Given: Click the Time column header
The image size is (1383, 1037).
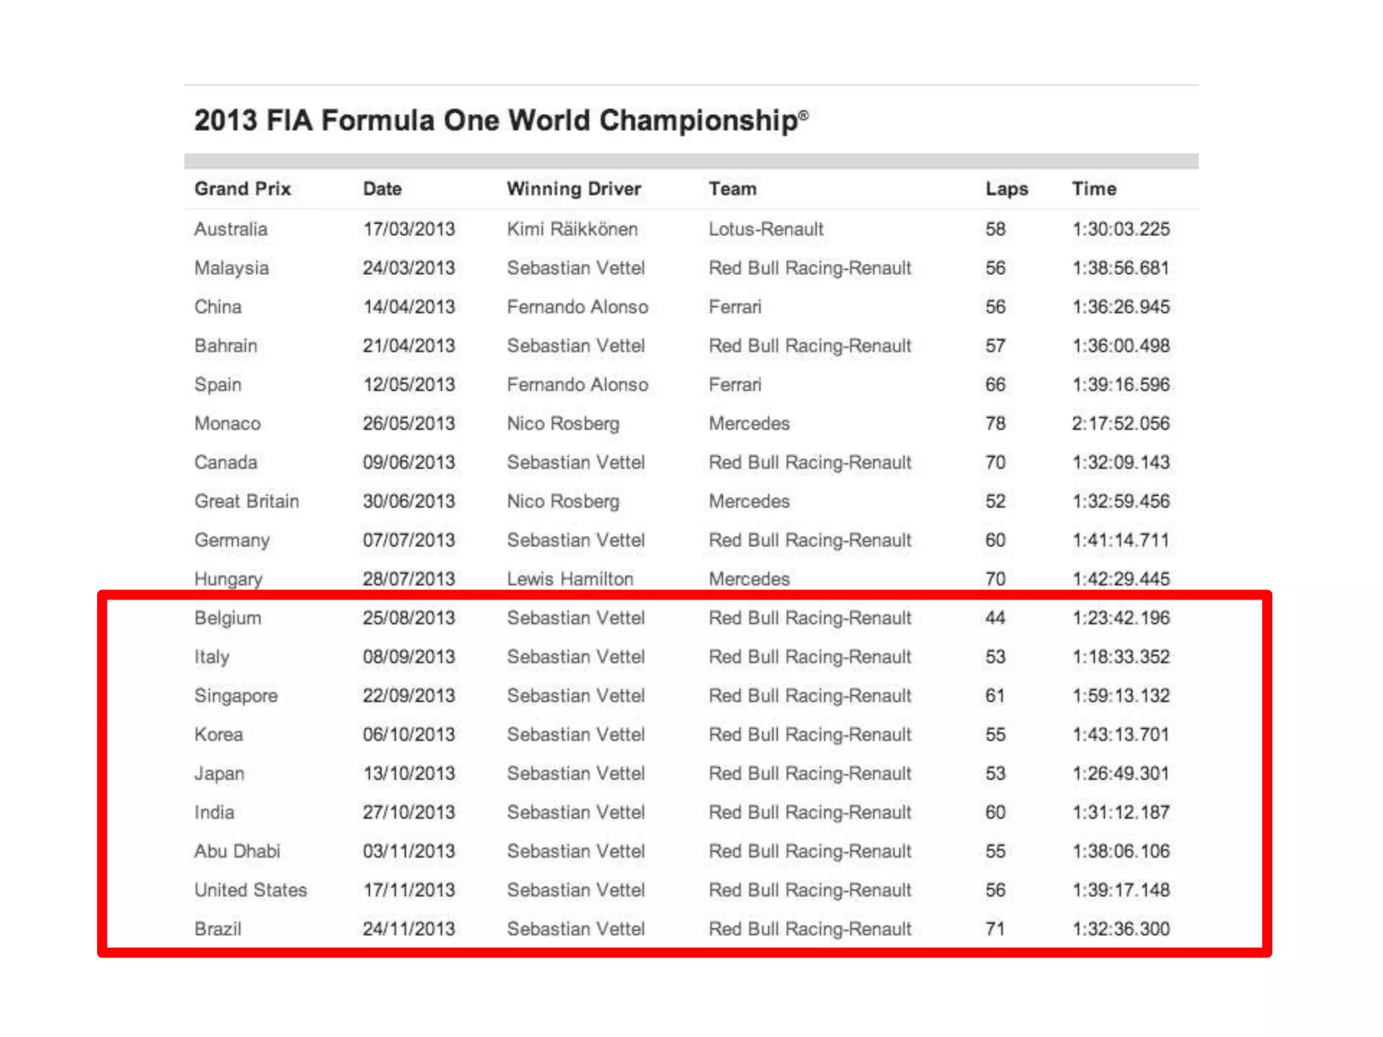Looking at the screenshot, I should pos(1094,188).
